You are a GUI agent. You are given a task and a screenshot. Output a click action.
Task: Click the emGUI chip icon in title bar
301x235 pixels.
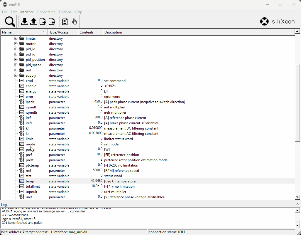pos(5,4)
